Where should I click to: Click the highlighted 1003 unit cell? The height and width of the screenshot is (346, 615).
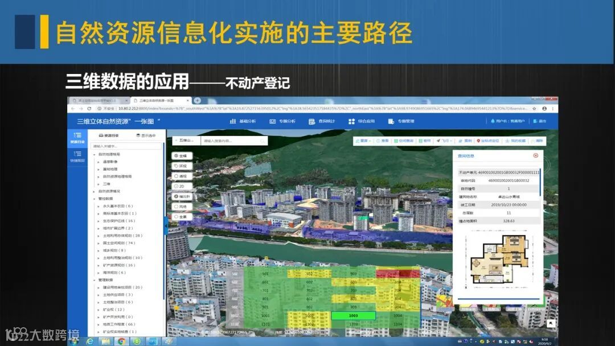354,315
